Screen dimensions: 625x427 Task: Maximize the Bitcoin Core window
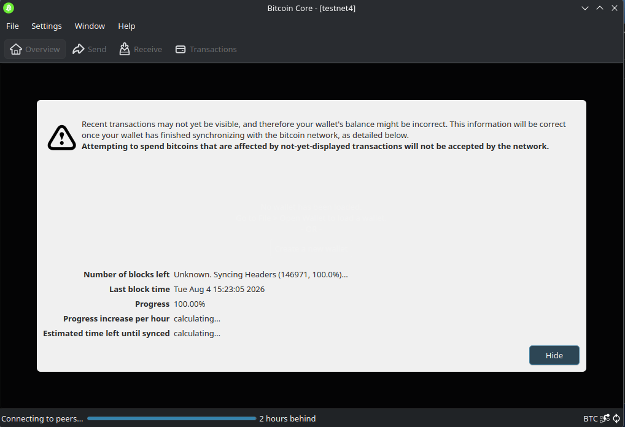(x=599, y=8)
